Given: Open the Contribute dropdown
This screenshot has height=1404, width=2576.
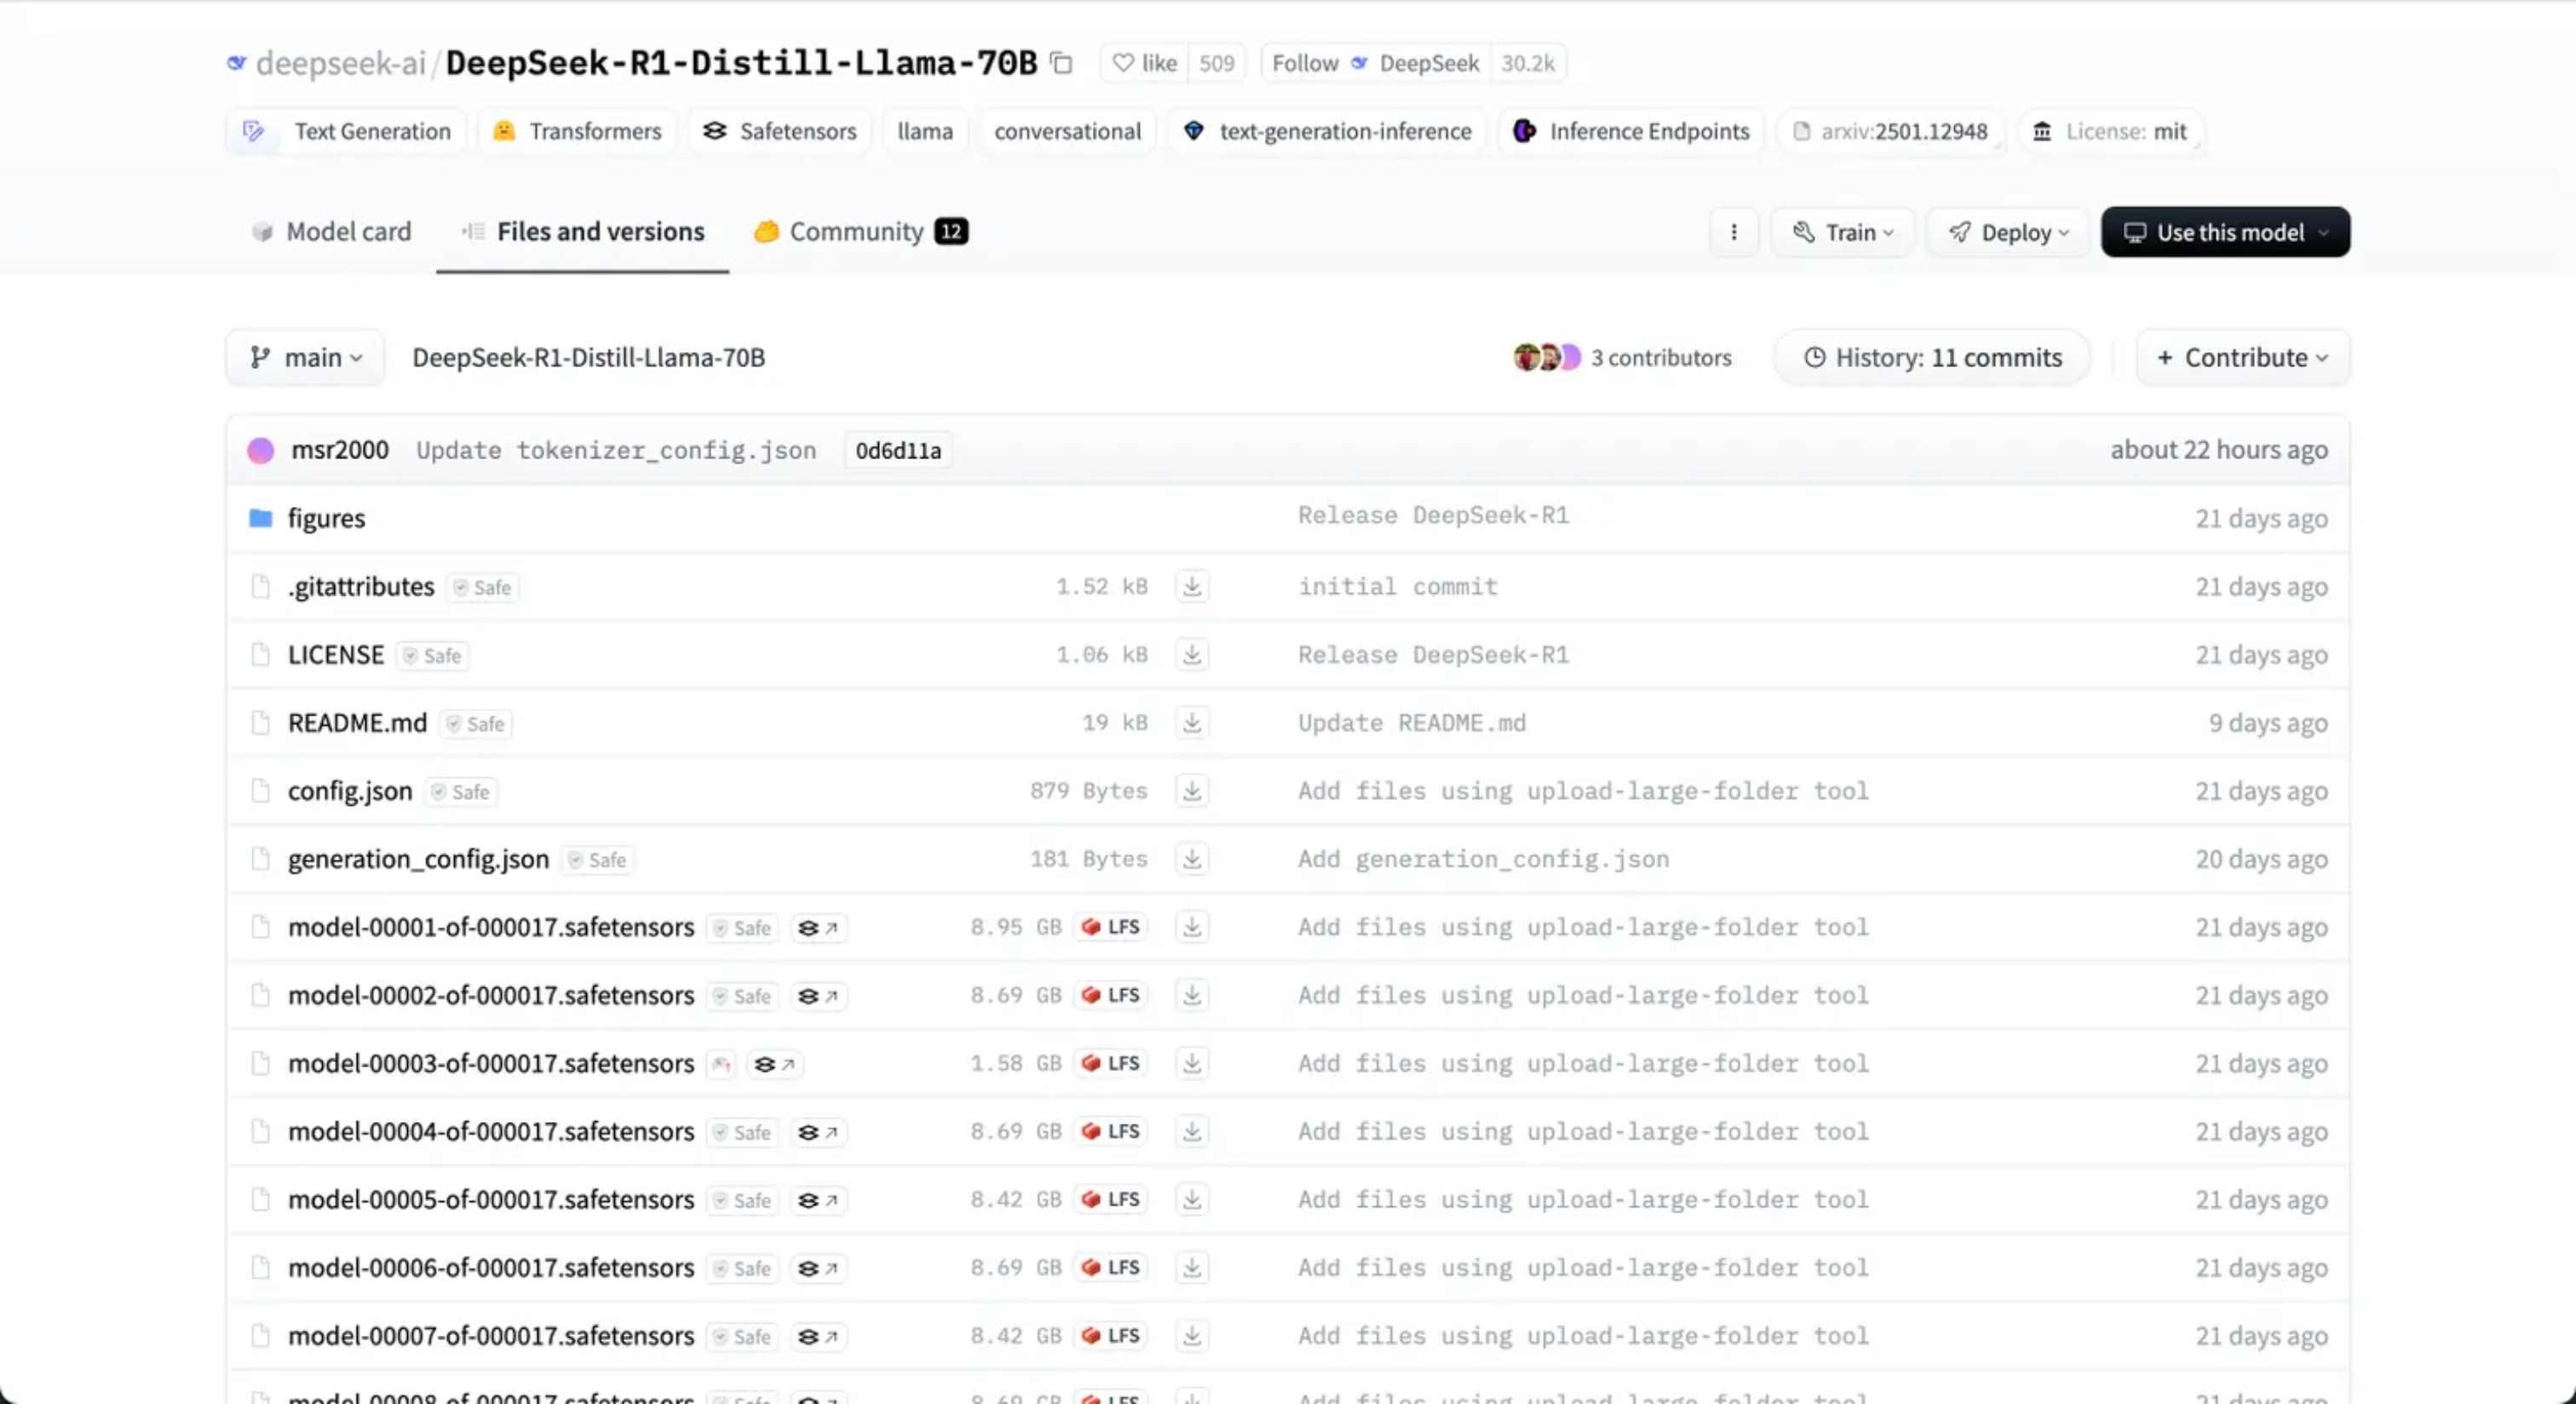Looking at the screenshot, I should coord(2242,358).
